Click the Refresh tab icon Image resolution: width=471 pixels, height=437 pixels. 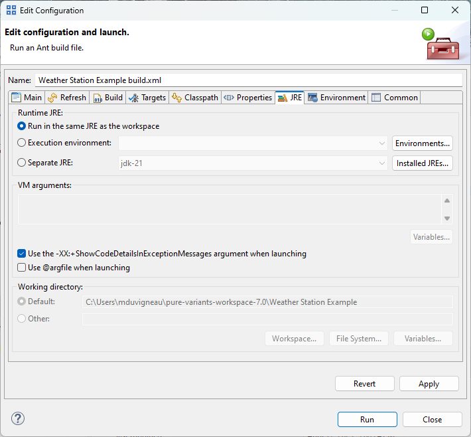coord(53,98)
